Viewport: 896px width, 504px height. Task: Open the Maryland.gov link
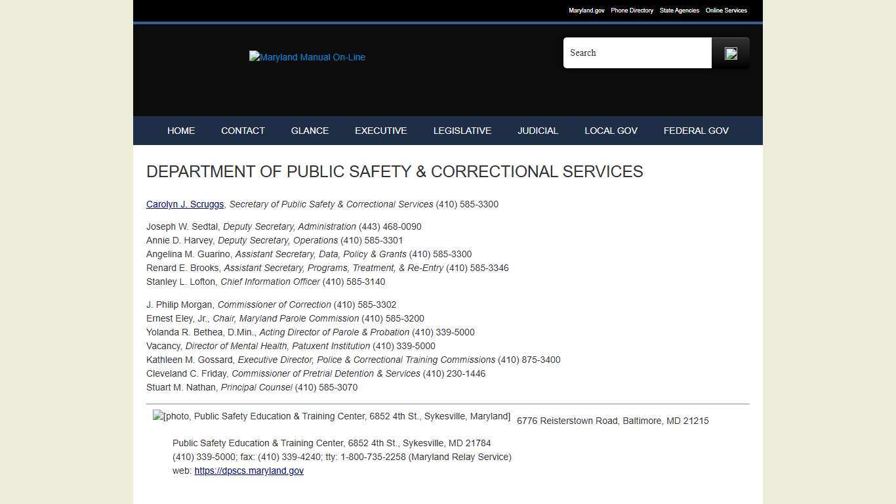pyautogui.click(x=586, y=10)
